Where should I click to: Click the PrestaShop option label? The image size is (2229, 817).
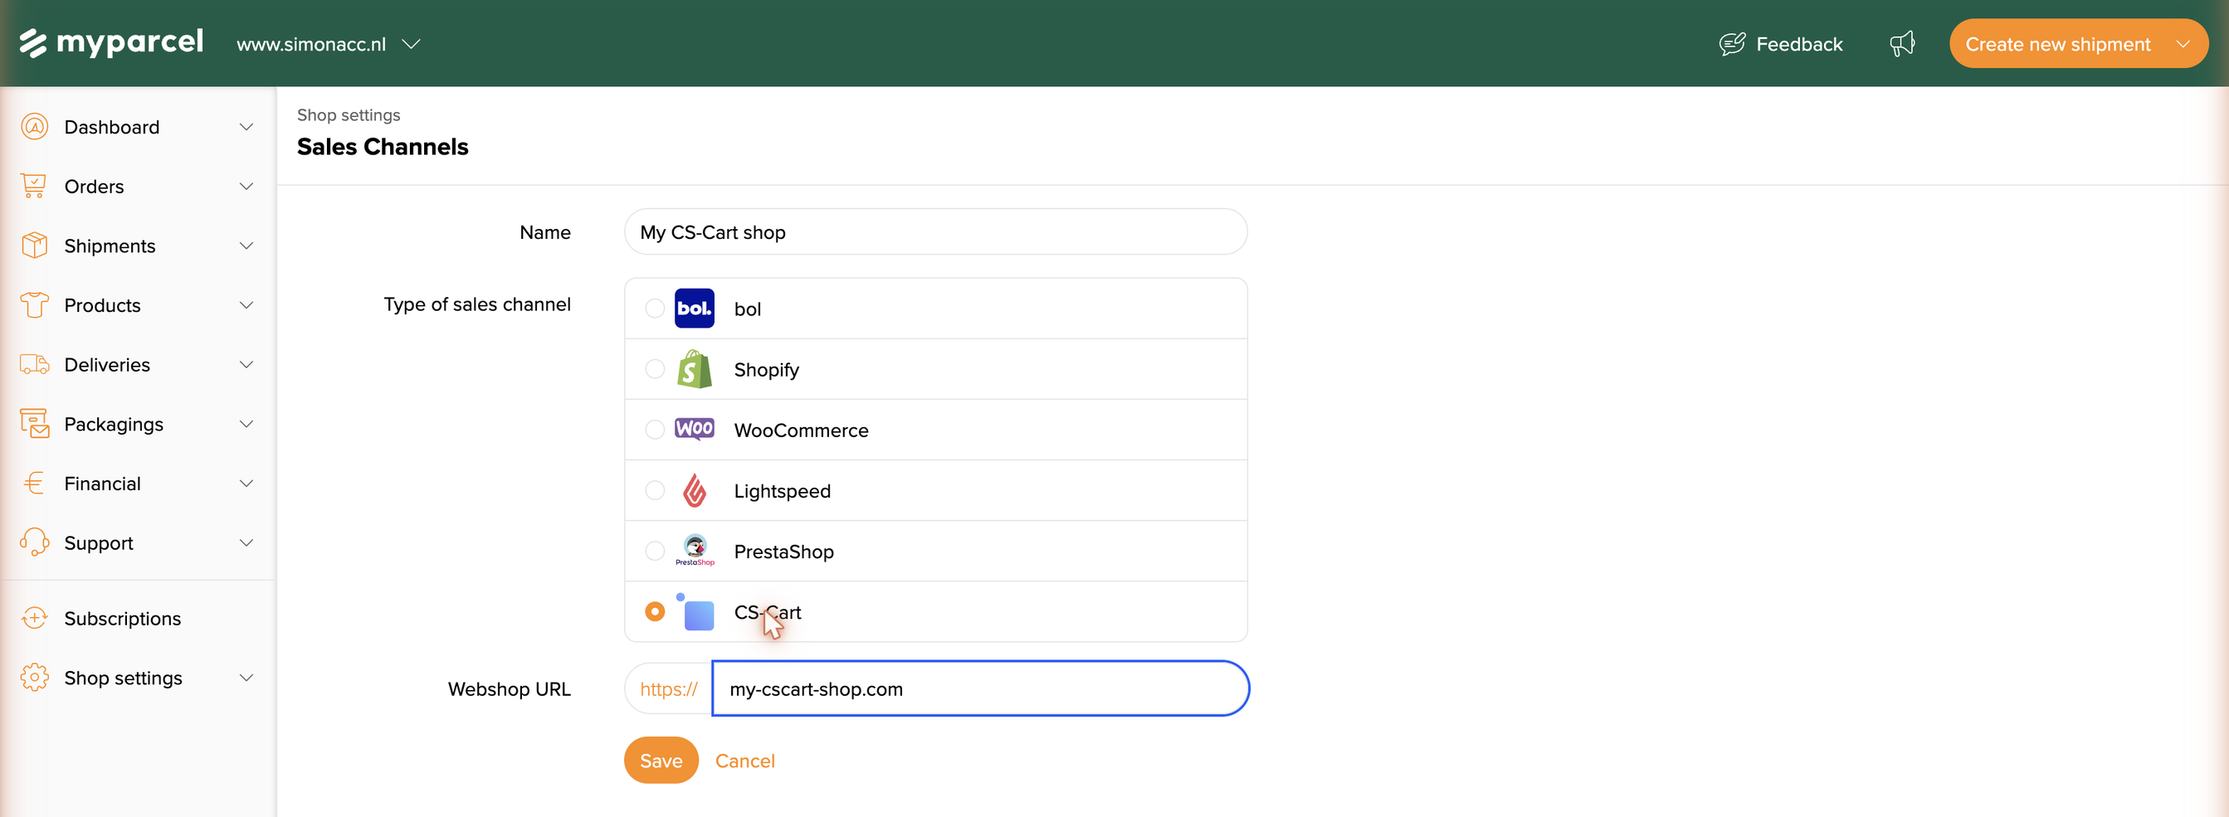(x=783, y=552)
